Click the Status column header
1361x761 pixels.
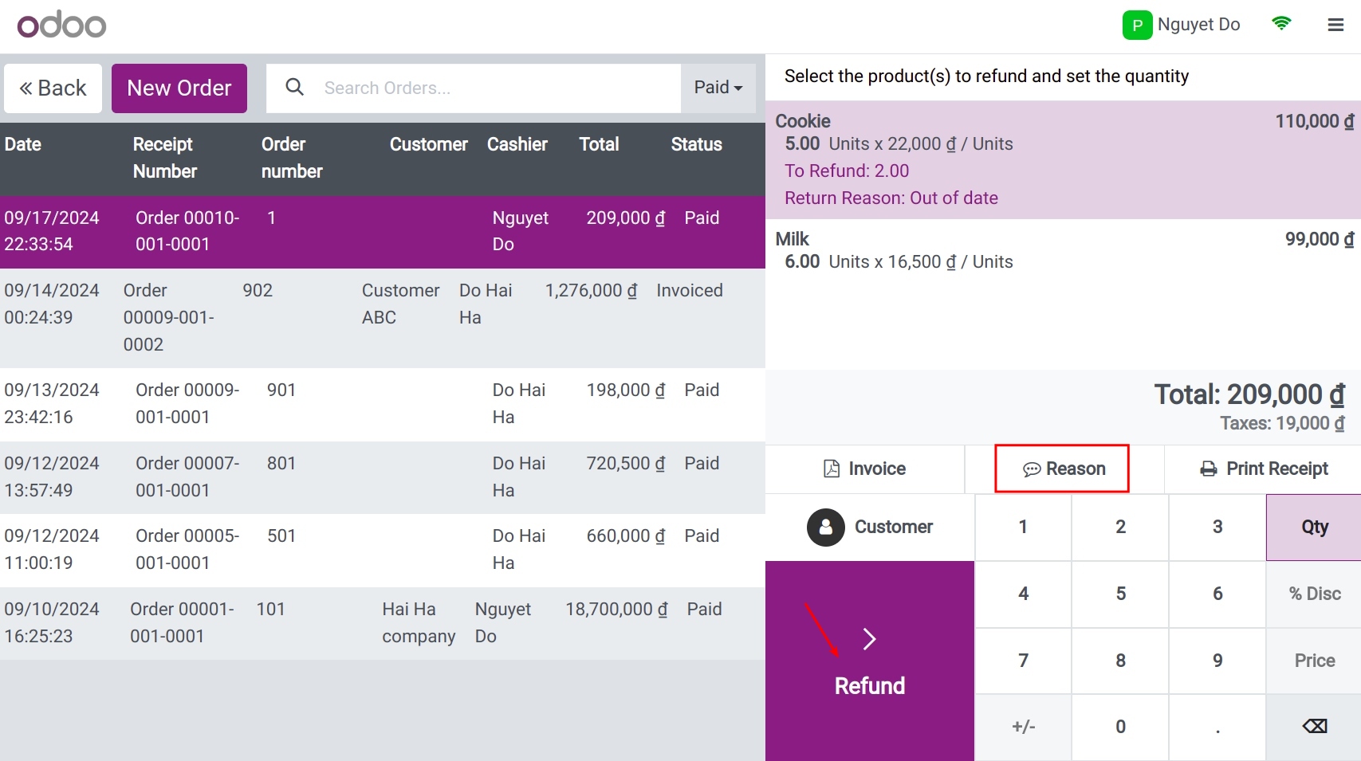696,144
